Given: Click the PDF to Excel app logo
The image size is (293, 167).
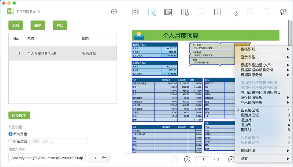Looking at the screenshot, I should pos(10,11).
